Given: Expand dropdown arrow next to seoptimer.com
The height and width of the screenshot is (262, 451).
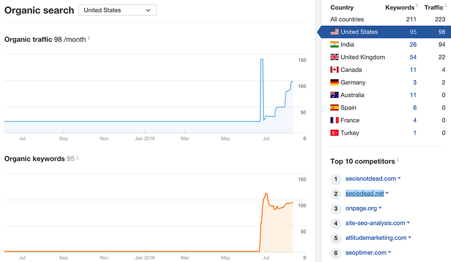Looking at the screenshot, I should 390,253.
